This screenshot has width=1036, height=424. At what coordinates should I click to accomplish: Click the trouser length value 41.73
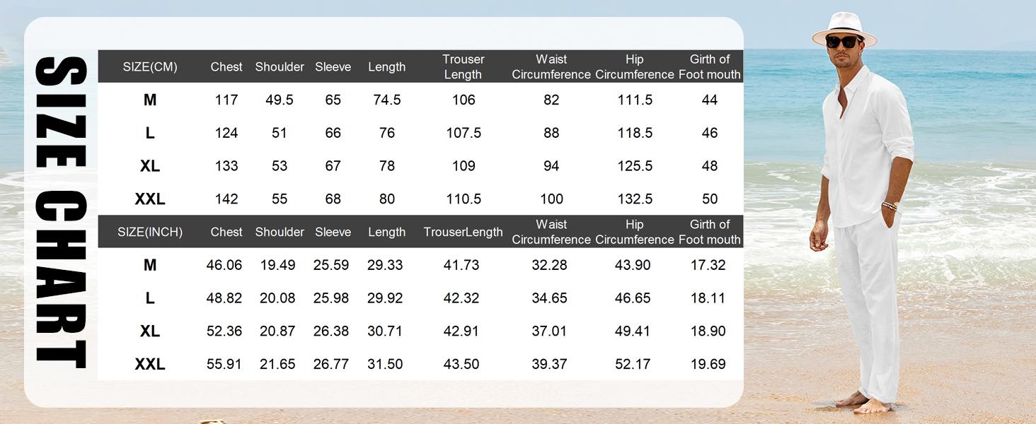click(x=461, y=265)
